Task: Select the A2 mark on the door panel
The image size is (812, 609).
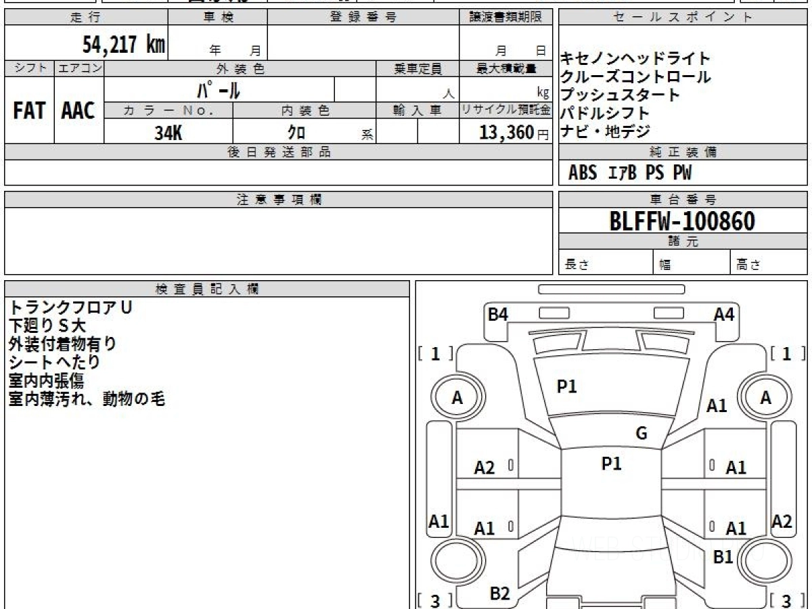Action: [x=484, y=468]
